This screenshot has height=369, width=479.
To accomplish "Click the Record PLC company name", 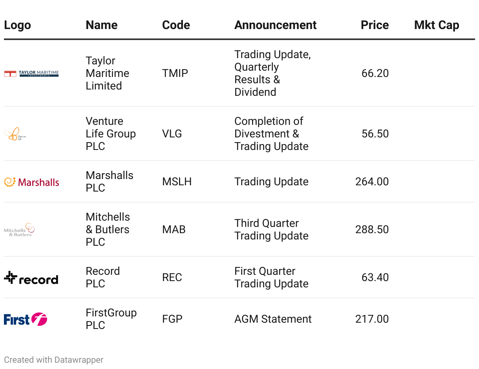I will [103, 278].
